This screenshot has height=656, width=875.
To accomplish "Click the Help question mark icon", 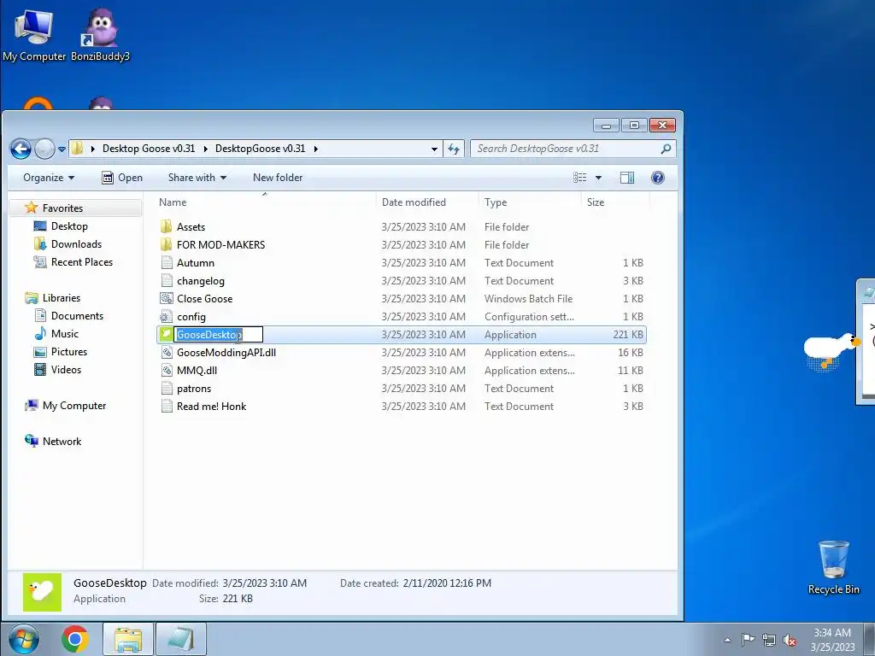I will point(658,178).
